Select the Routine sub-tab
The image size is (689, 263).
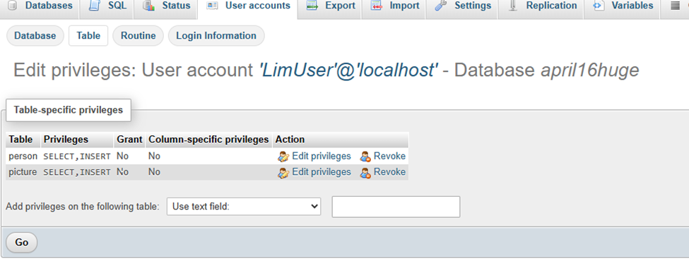click(138, 35)
